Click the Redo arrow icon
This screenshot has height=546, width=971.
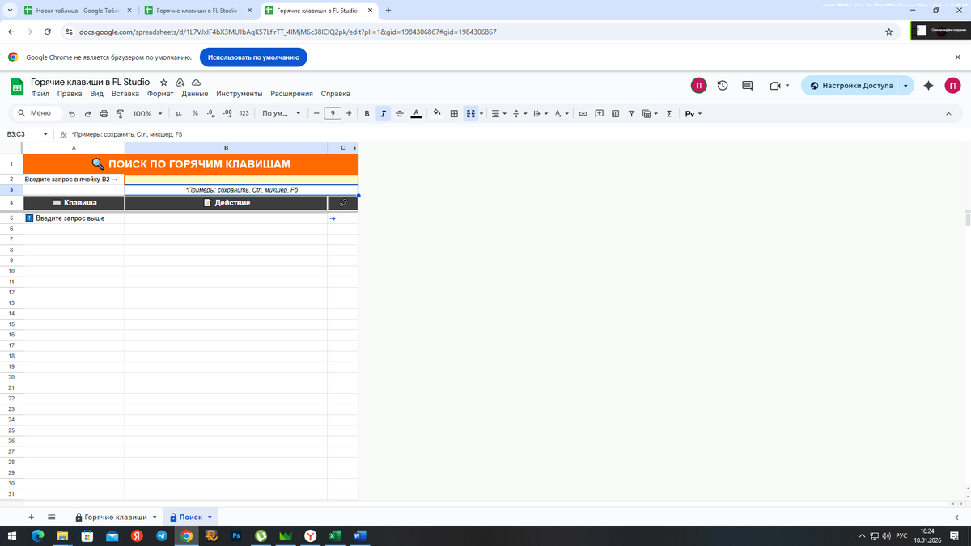(87, 114)
